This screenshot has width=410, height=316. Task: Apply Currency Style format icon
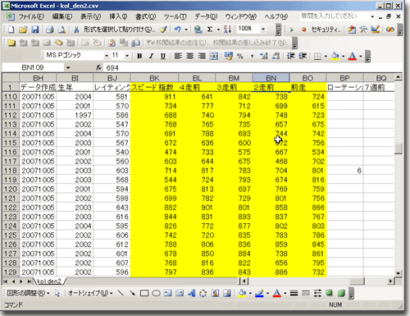[228, 56]
